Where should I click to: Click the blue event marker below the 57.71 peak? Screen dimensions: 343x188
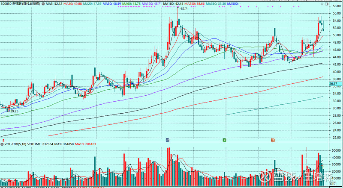(x=167, y=140)
